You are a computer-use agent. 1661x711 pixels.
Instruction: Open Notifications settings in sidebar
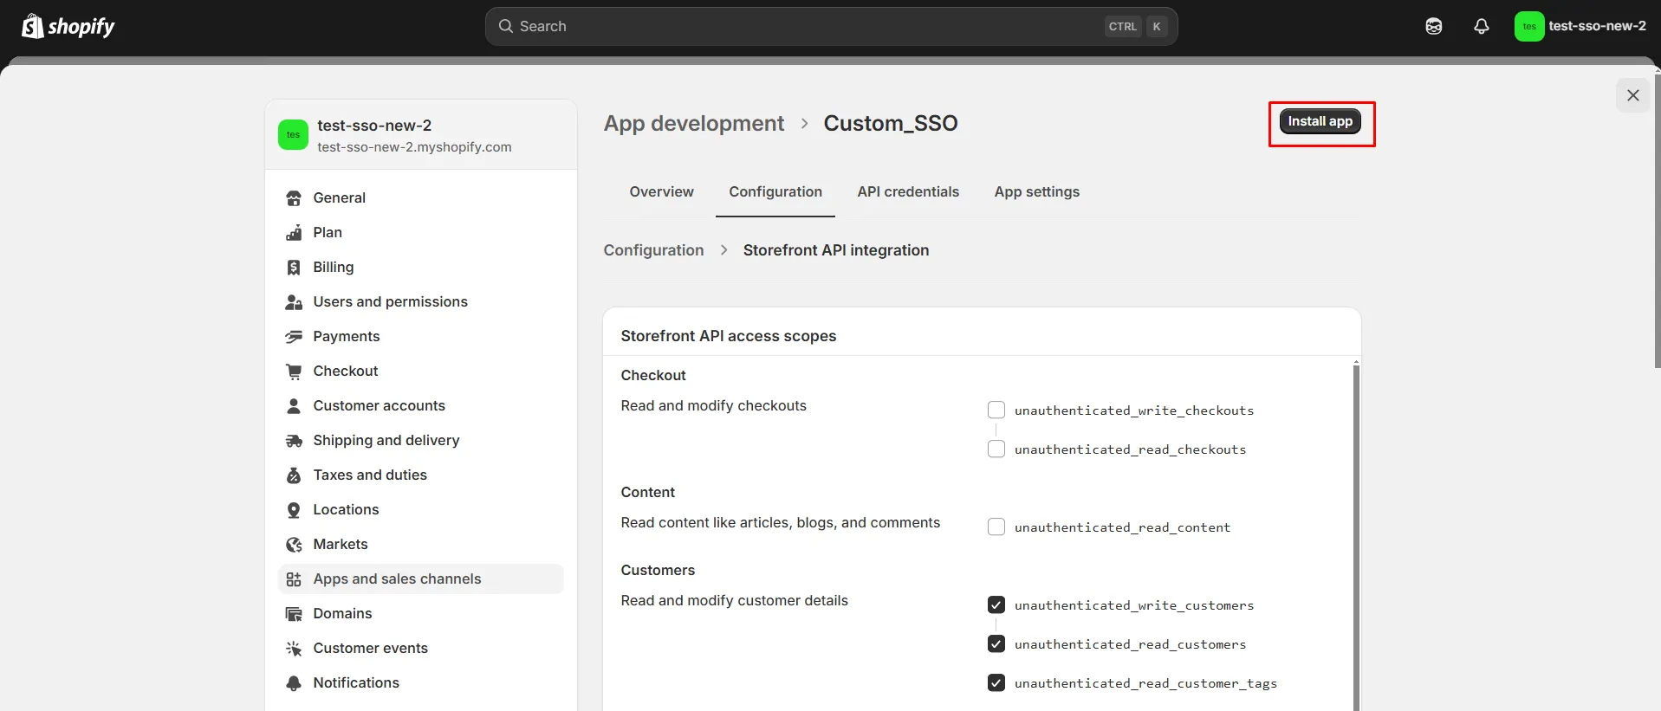pyautogui.click(x=421, y=682)
